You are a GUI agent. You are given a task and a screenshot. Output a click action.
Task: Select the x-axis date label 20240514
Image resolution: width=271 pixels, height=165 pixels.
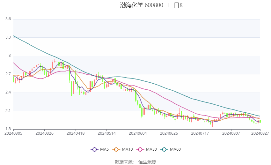[x=106, y=133]
